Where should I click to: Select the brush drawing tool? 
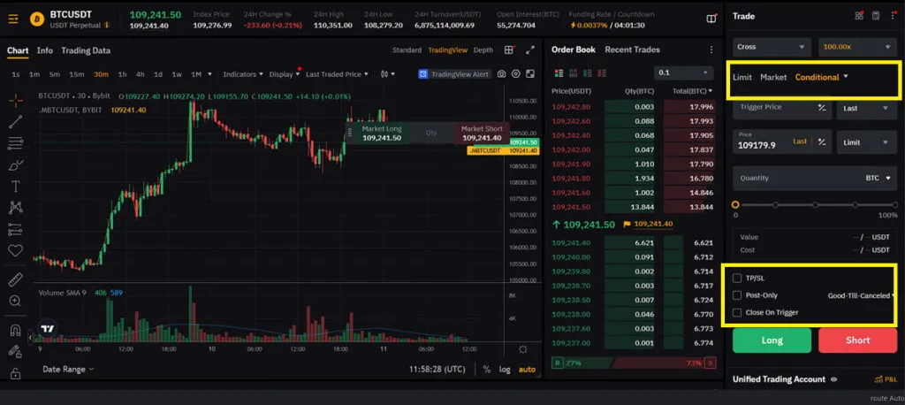point(16,165)
